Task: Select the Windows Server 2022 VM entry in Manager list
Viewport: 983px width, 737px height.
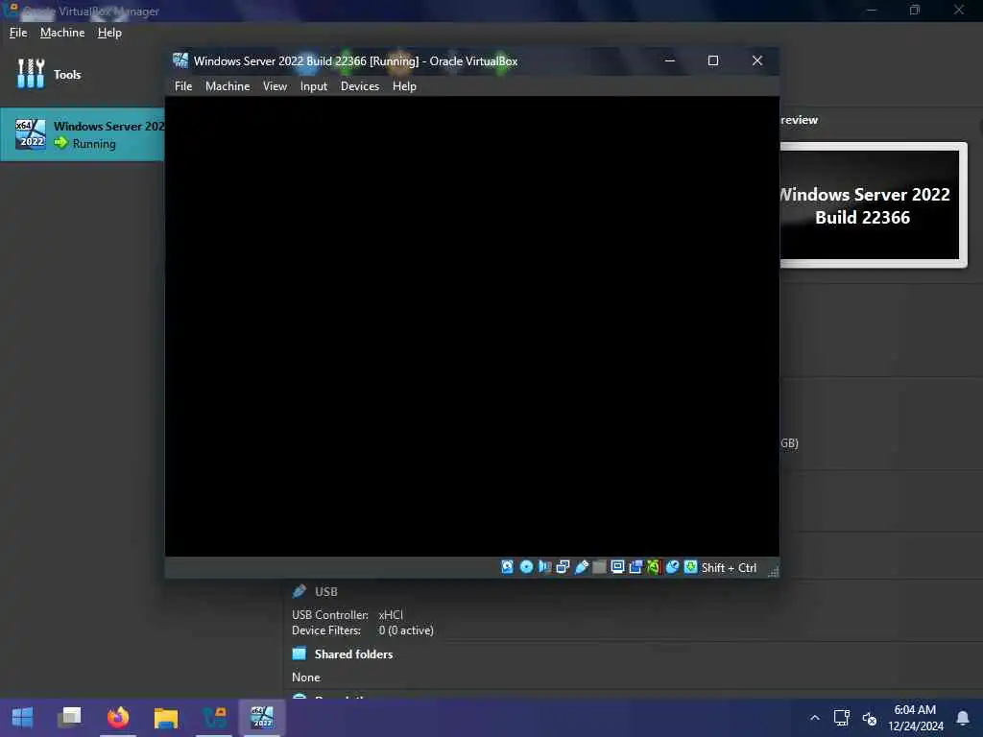Action: (x=83, y=134)
